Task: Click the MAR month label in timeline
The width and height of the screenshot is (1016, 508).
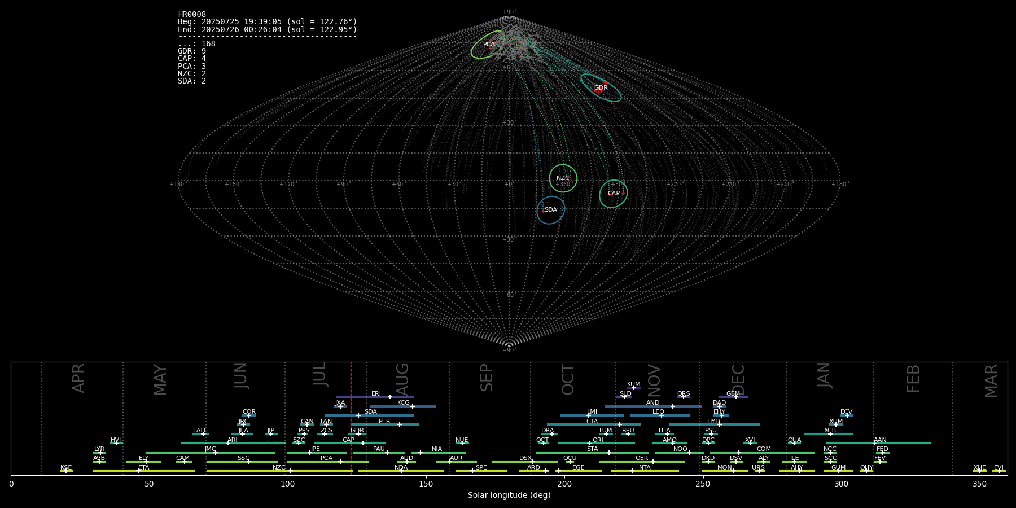Action: (991, 381)
